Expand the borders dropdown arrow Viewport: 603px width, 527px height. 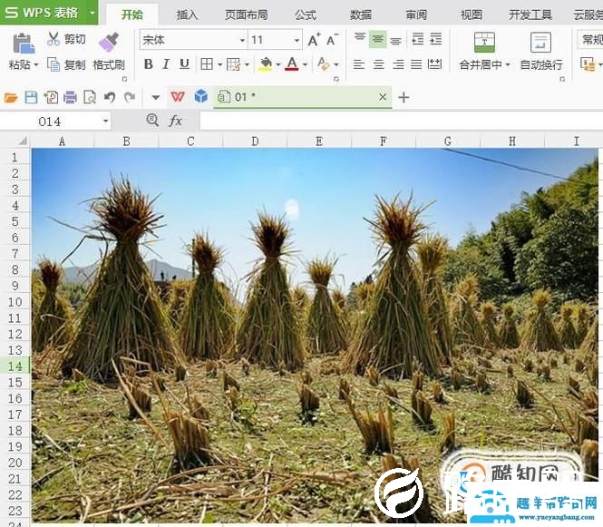220,64
